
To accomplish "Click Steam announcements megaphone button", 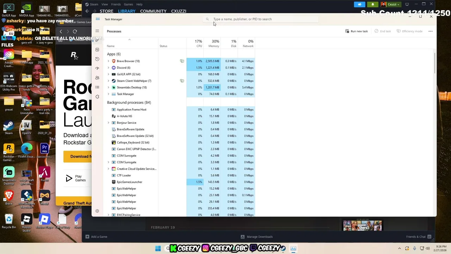I will coord(359,4).
